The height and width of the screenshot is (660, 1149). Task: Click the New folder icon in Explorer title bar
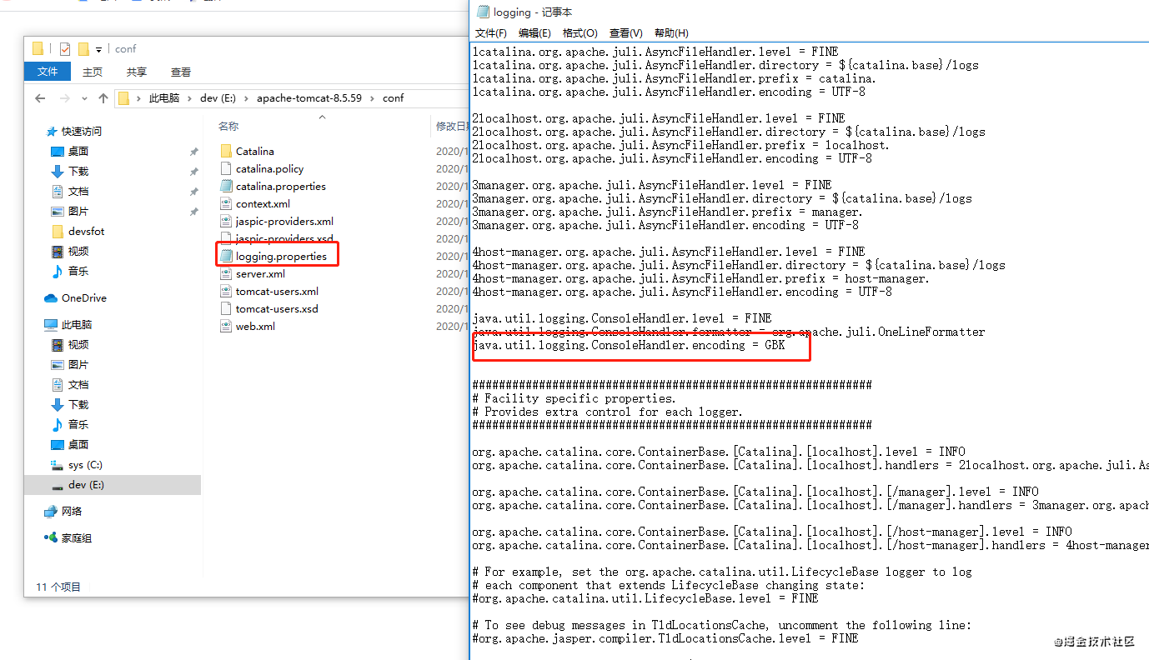pyautogui.click(x=83, y=49)
